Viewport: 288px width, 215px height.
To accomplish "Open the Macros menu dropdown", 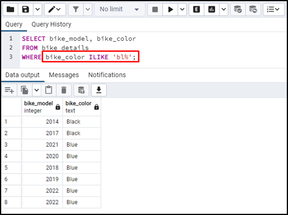I will point(274,9).
